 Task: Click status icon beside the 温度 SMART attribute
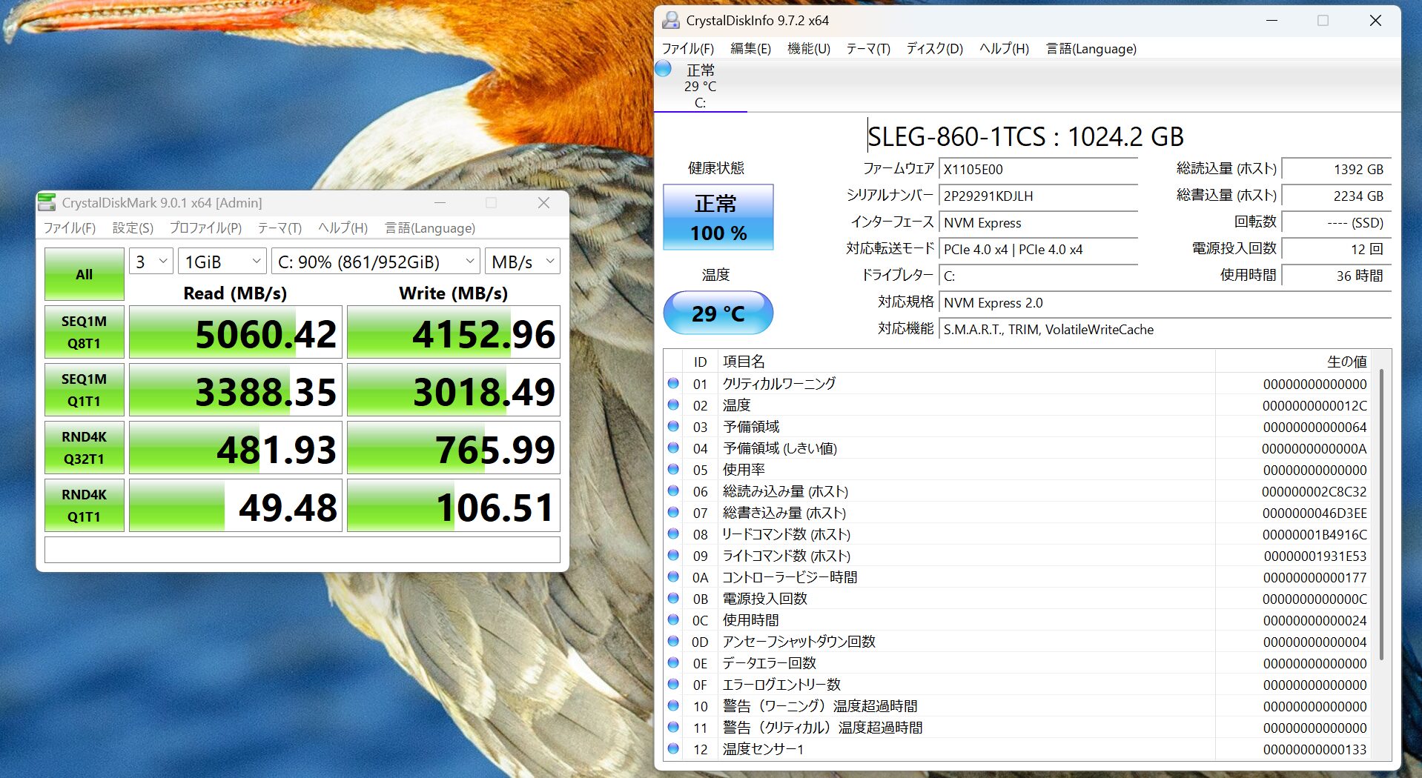[674, 405]
